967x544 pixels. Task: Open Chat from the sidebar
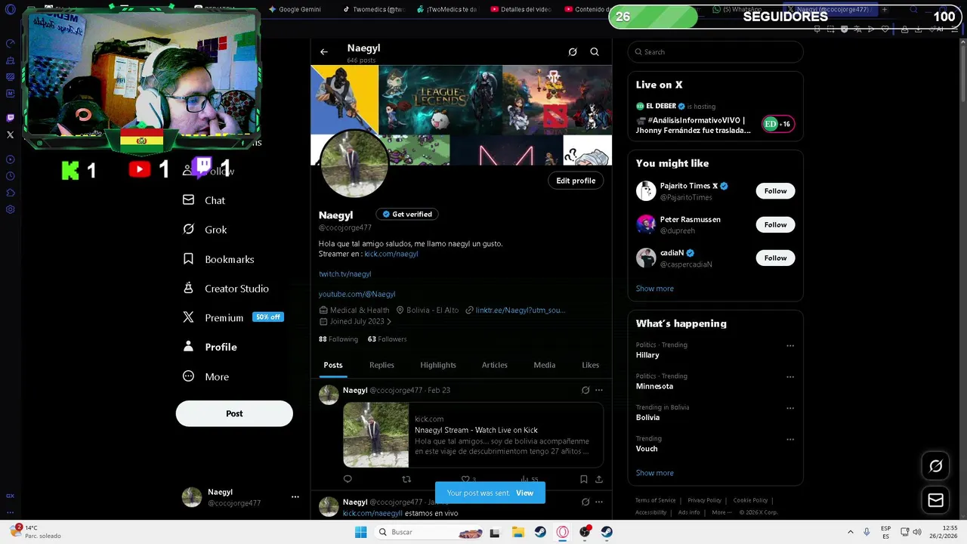[205, 200]
